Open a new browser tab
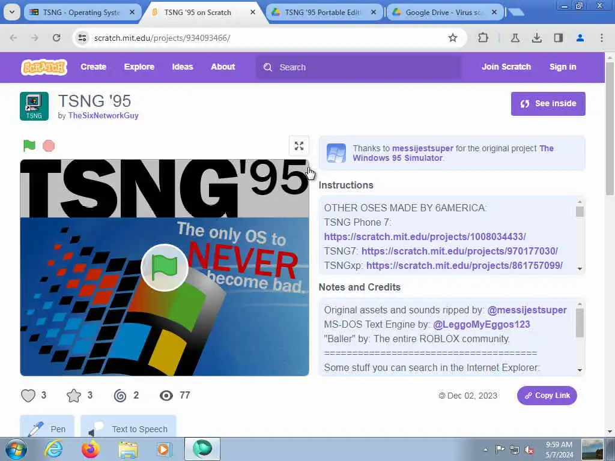Screen dimensions: 615x461 516,12
